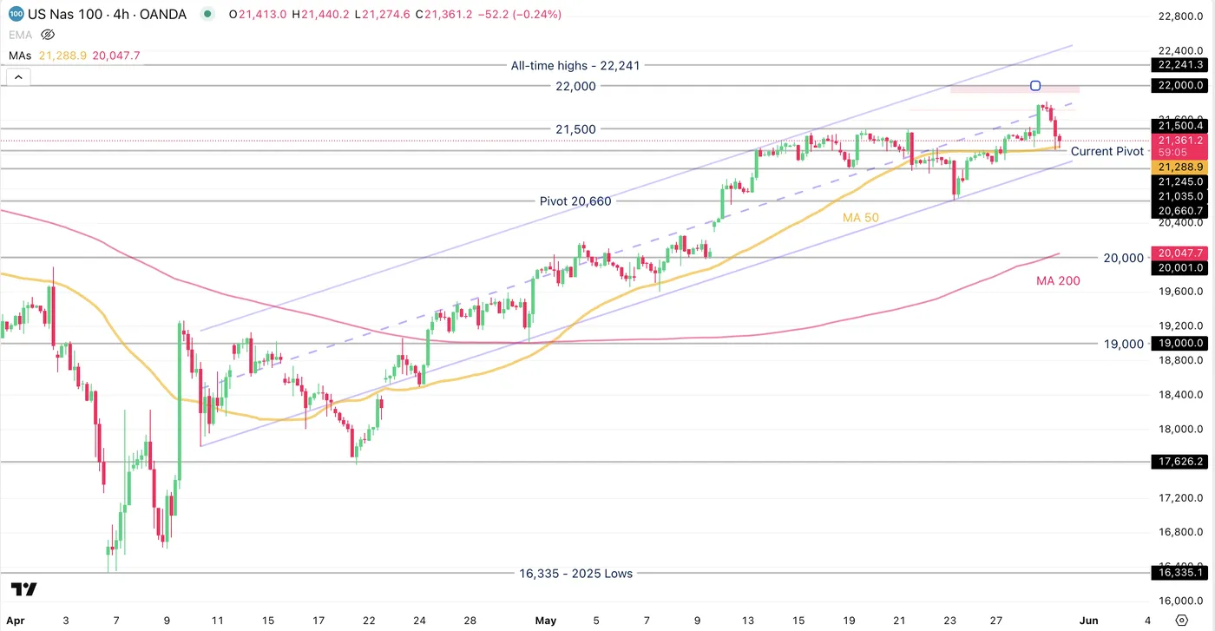Toggle the EMA indicator legend label

19,35
